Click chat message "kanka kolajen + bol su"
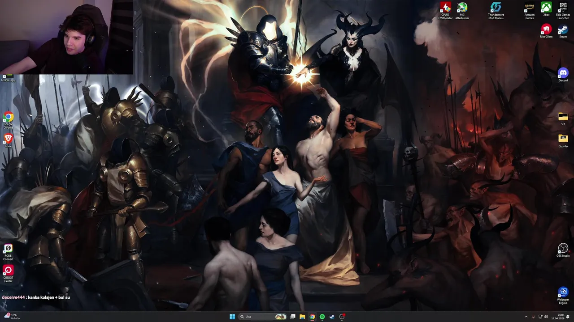The image size is (574, 322). [x=49, y=297]
